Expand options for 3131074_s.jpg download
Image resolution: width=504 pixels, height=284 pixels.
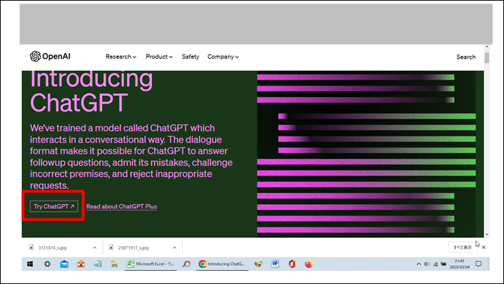[95, 247]
